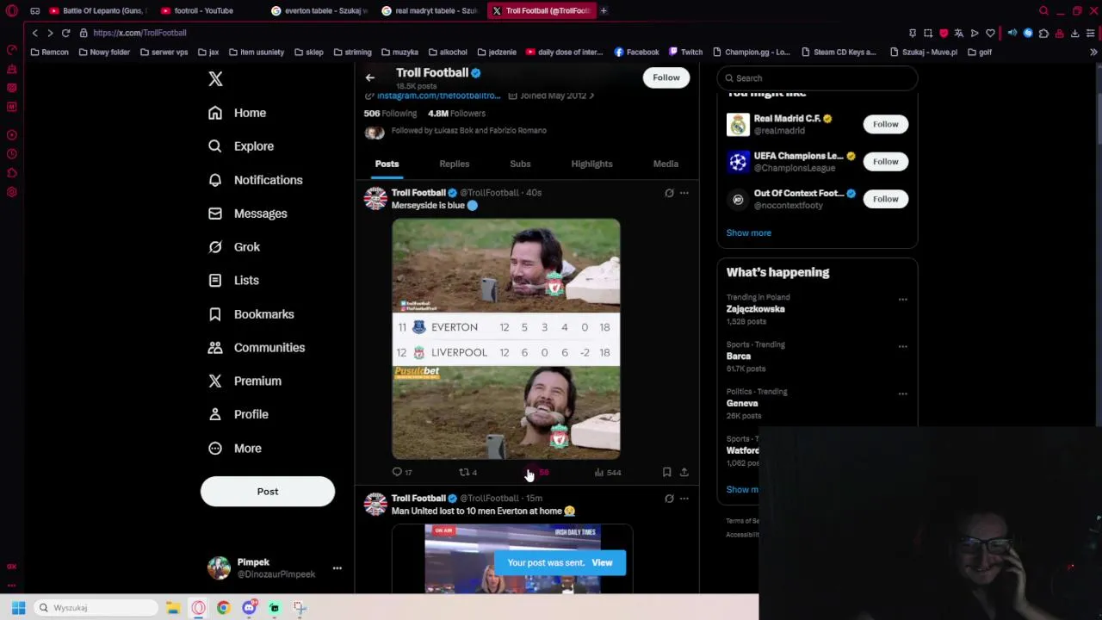The height and width of the screenshot is (620, 1102).
Task: Open X logo home link
Action: coord(215,79)
